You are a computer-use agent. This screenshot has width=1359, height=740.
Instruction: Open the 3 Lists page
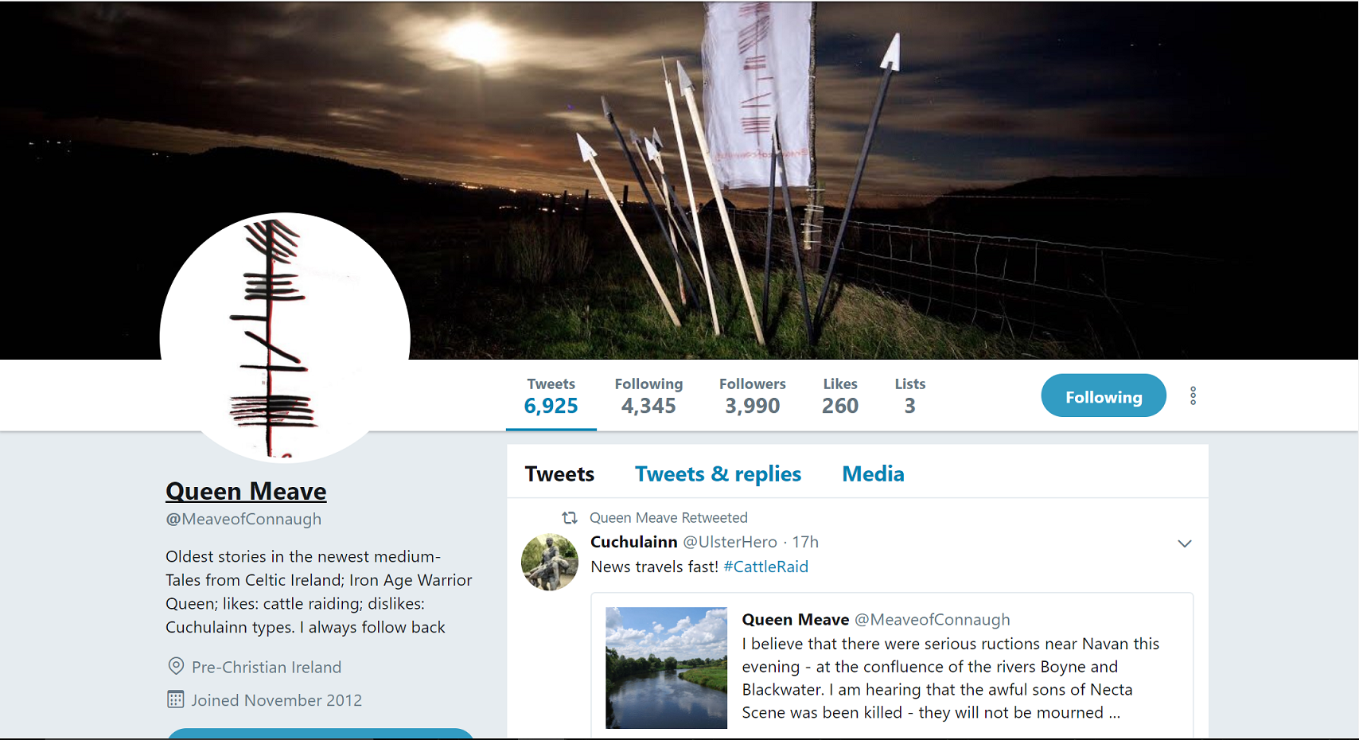pyautogui.click(x=909, y=396)
